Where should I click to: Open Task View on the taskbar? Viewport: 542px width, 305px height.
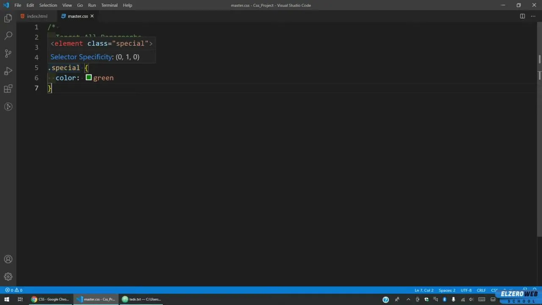click(x=20, y=299)
